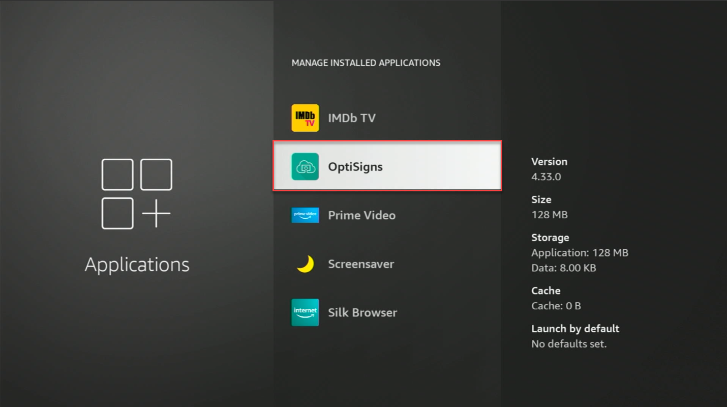
Task: Open Silk Browser from the list
Action: coord(362,312)
